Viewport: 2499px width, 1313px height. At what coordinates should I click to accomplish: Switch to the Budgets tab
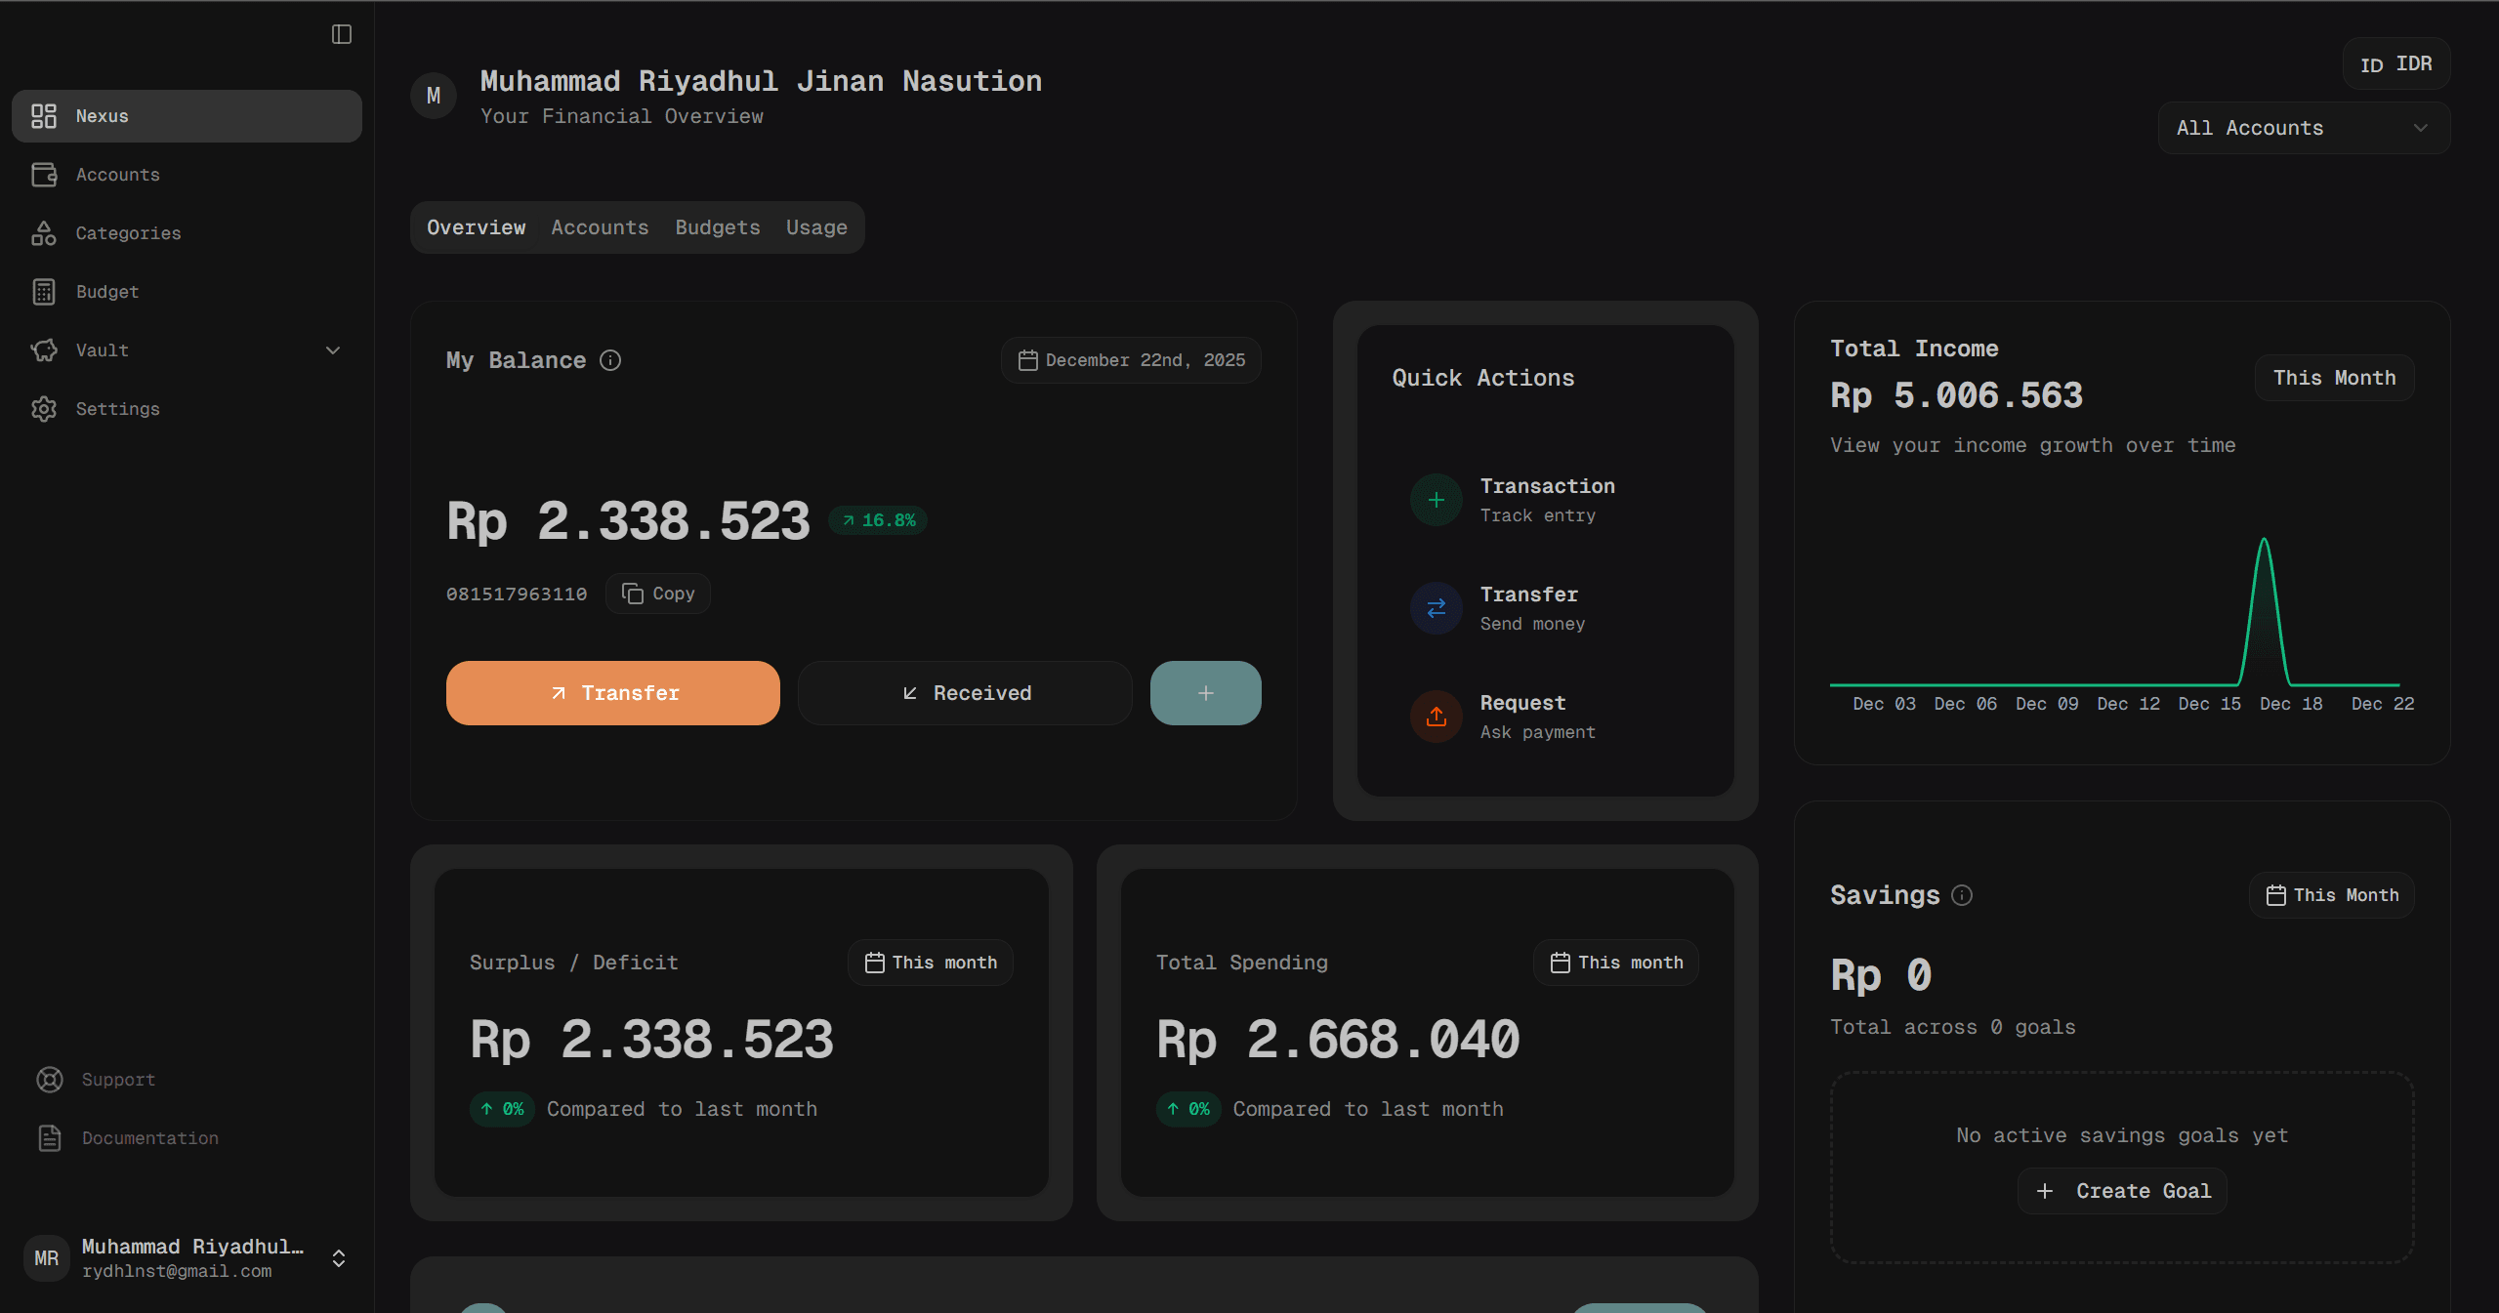tap(717, 227)
